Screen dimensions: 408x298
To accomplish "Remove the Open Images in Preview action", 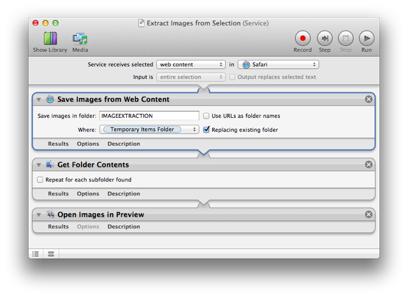I will [368, 215].
